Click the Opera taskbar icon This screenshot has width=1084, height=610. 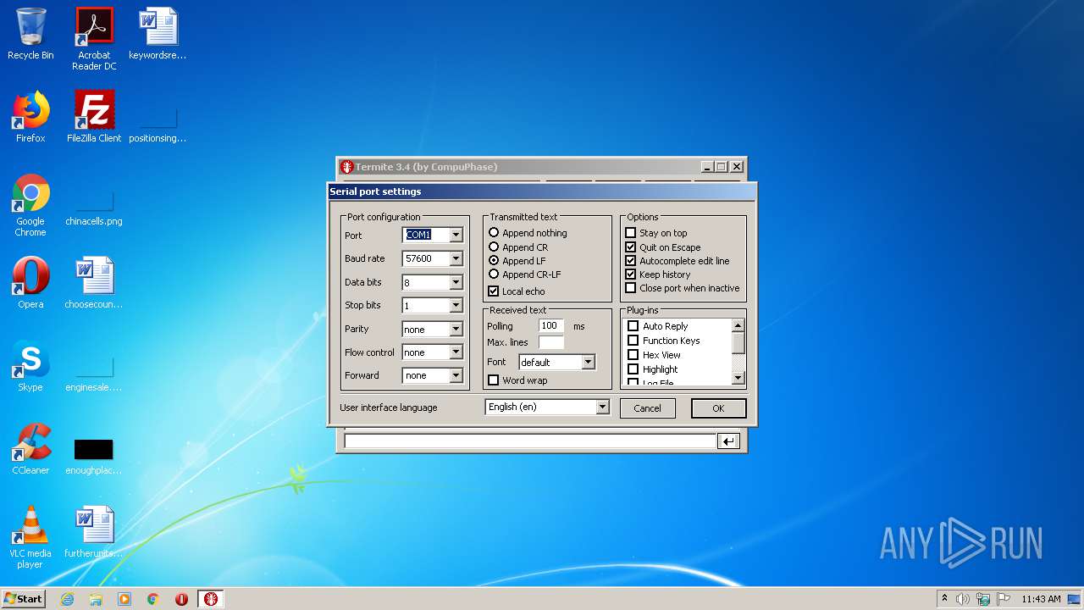[x=181, y=599]
